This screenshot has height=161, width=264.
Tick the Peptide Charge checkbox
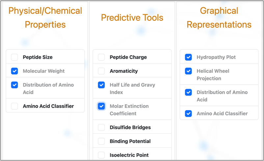[x=101, y=57]
